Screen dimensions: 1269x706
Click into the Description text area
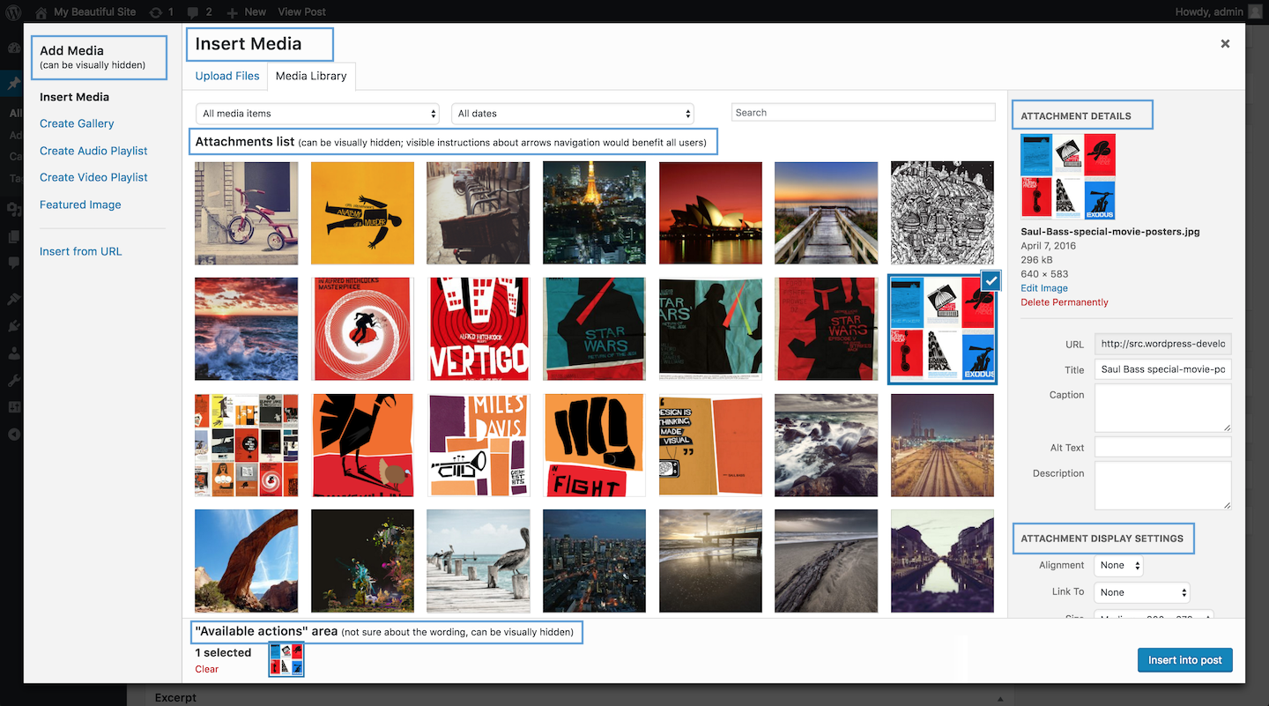(x=1162, y=486)
